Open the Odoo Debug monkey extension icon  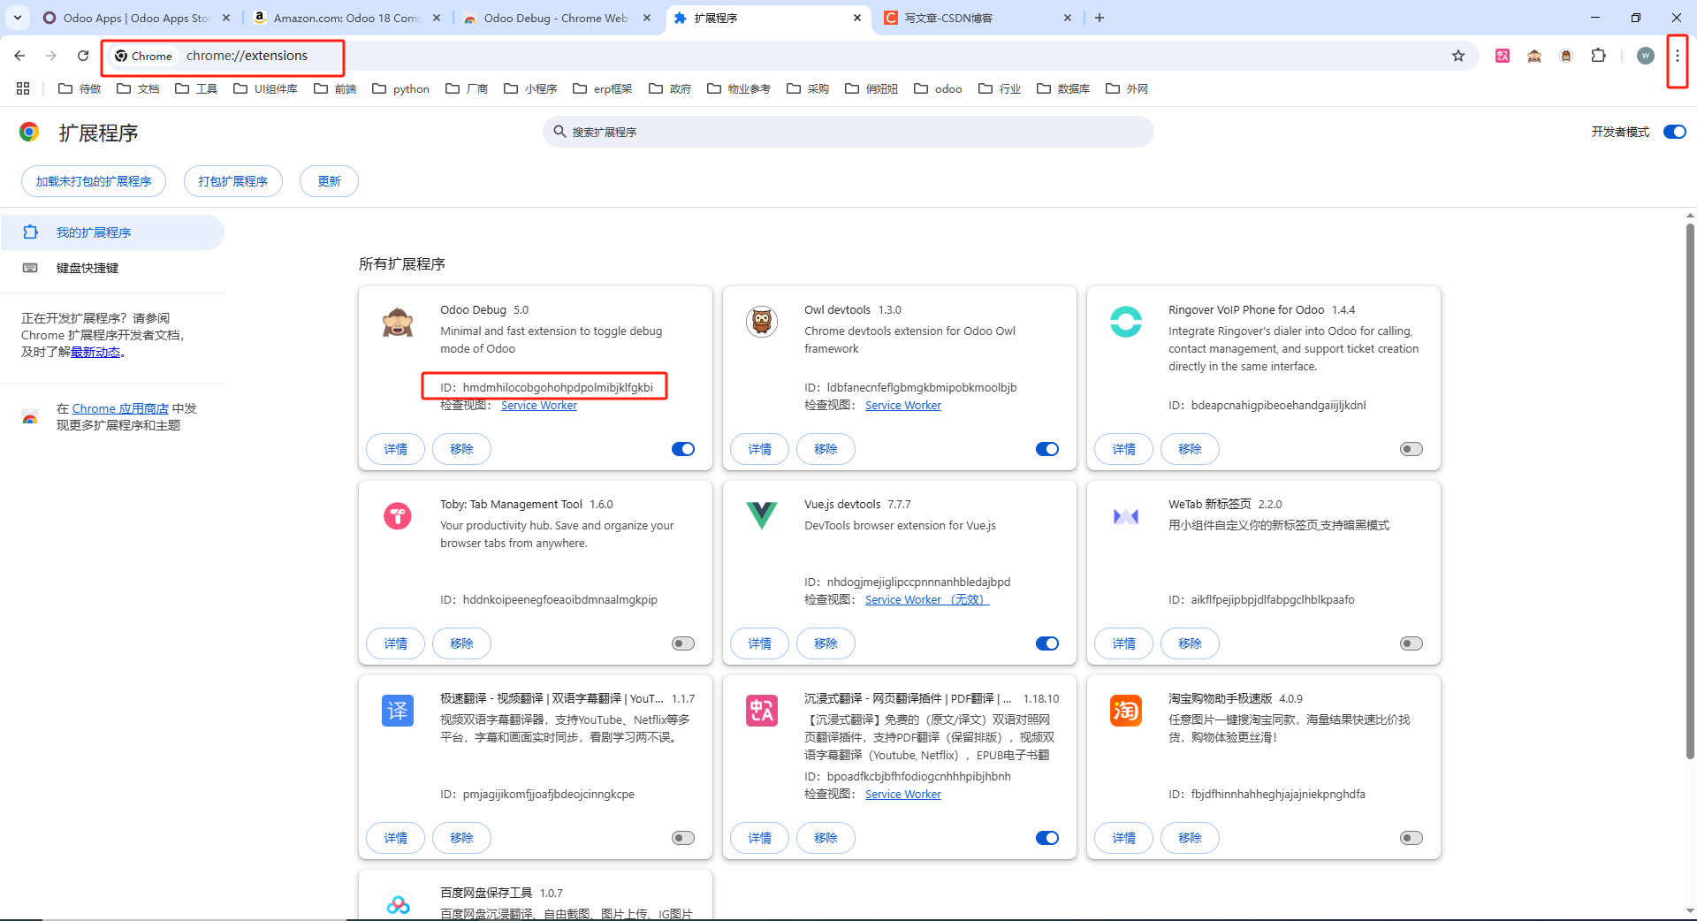(x=397, y=322)
